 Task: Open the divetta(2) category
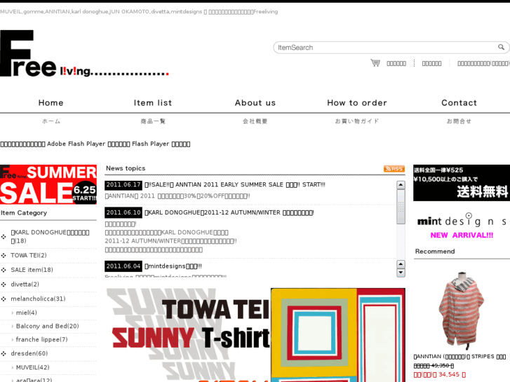click(25, 284)
